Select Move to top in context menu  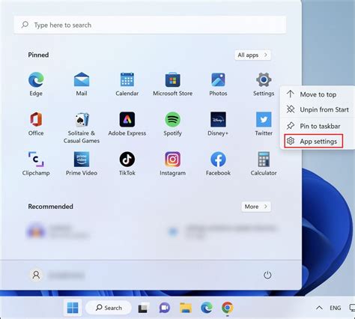pyautogui.click(x=318, y=94)
